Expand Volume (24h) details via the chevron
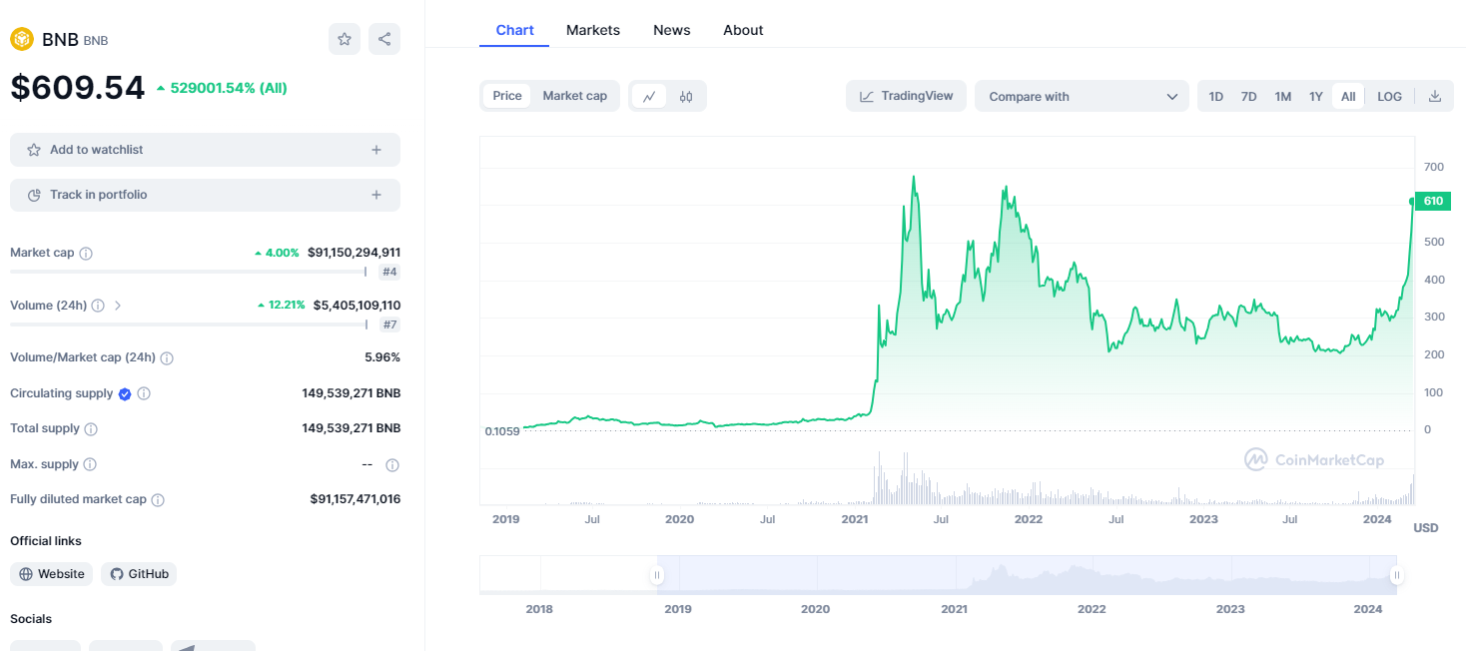This screenshot has width=1466, height=651. coord(119,306)
